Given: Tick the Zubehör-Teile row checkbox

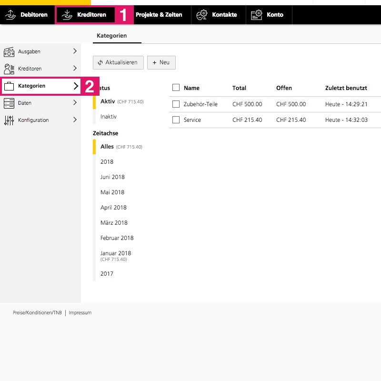Looking at the screenshot, I should [176, 104].
